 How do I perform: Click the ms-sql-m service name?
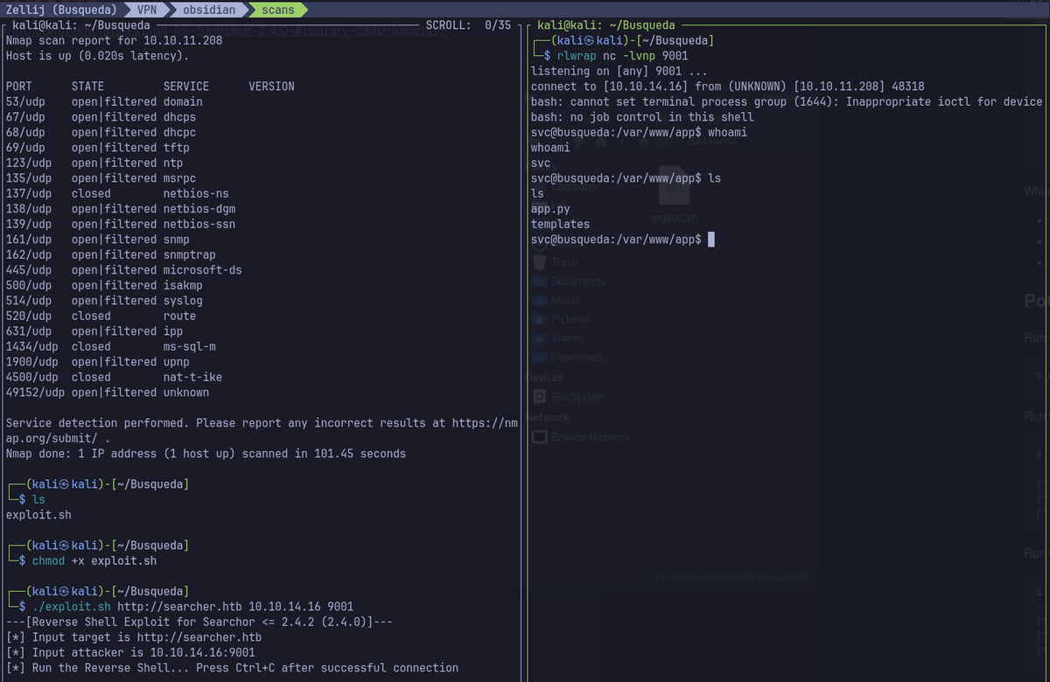click(189, 346)
